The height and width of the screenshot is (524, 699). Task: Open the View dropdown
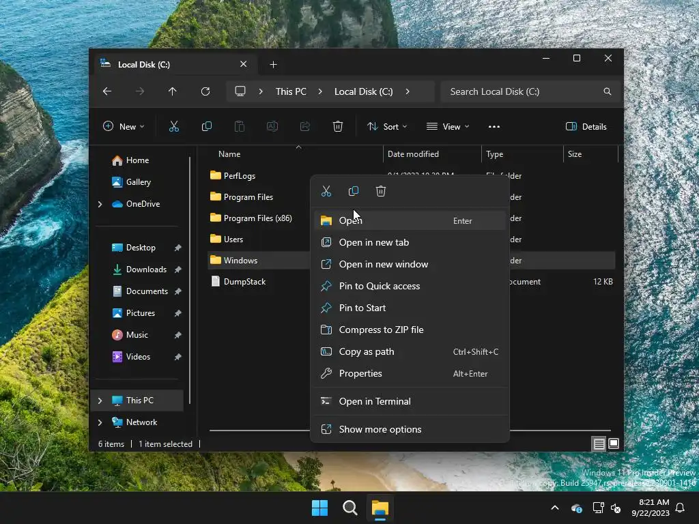448,126
